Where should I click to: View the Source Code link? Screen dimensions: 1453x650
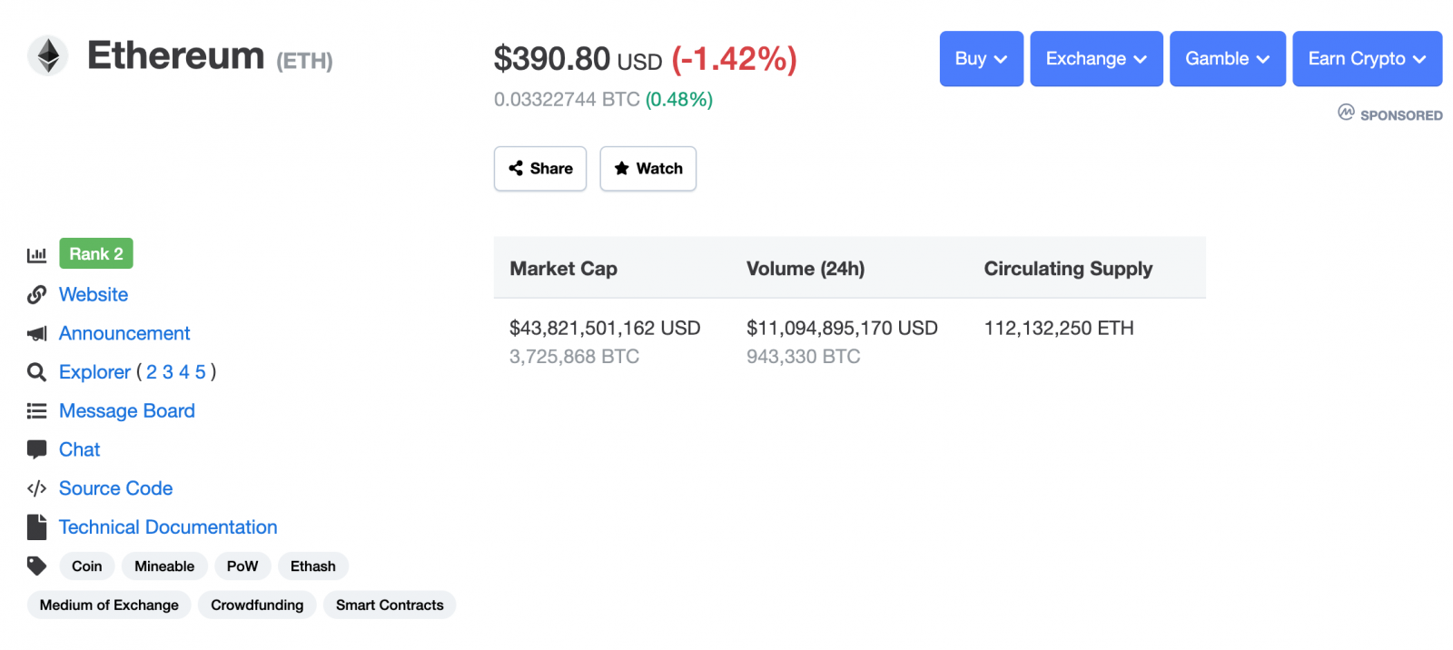(x=116, y=488)
